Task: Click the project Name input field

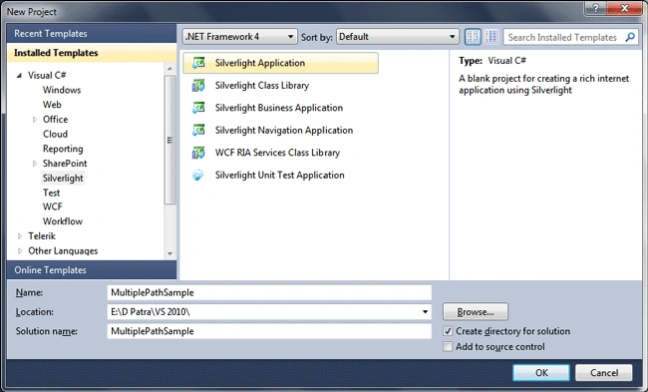Action: [x=269, y=292]
